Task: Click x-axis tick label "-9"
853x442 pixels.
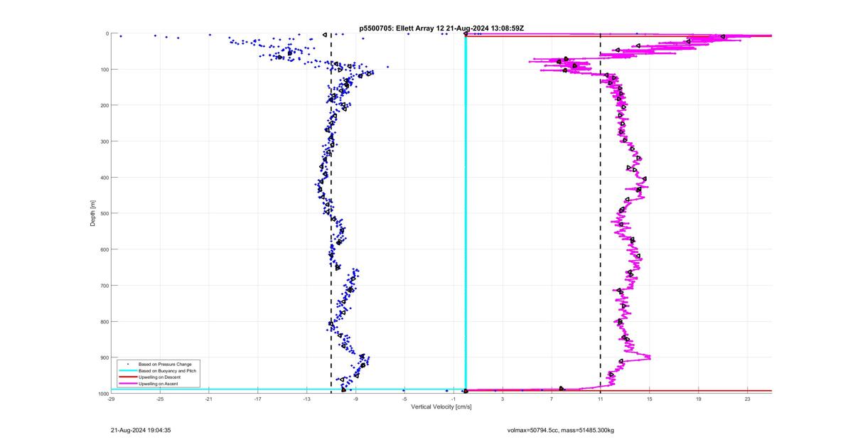Action: (x=355, y=399)
